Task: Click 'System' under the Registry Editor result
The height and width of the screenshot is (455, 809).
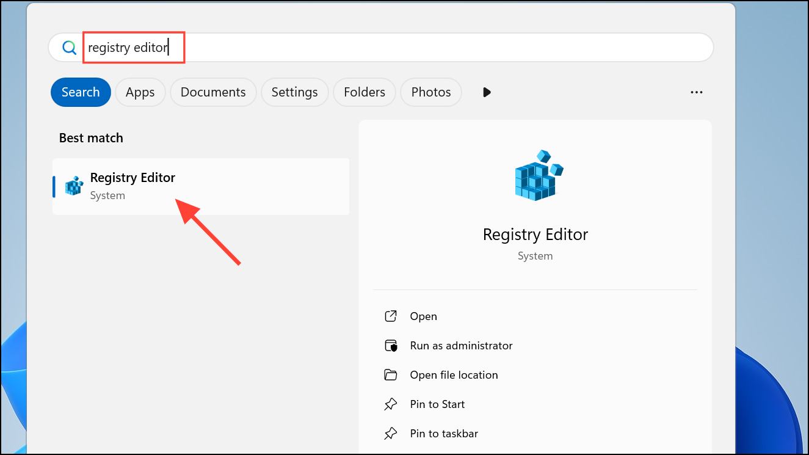Action: (x=107, y=195)
